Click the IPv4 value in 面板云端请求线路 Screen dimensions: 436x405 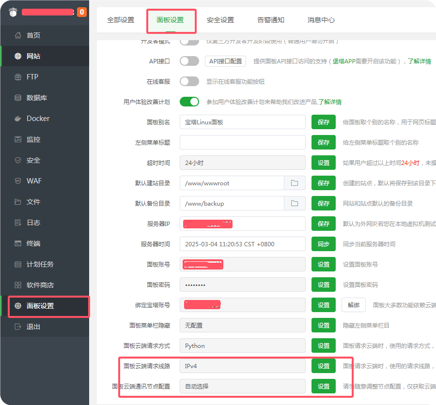pyautogui.click(x=243, y=366)
